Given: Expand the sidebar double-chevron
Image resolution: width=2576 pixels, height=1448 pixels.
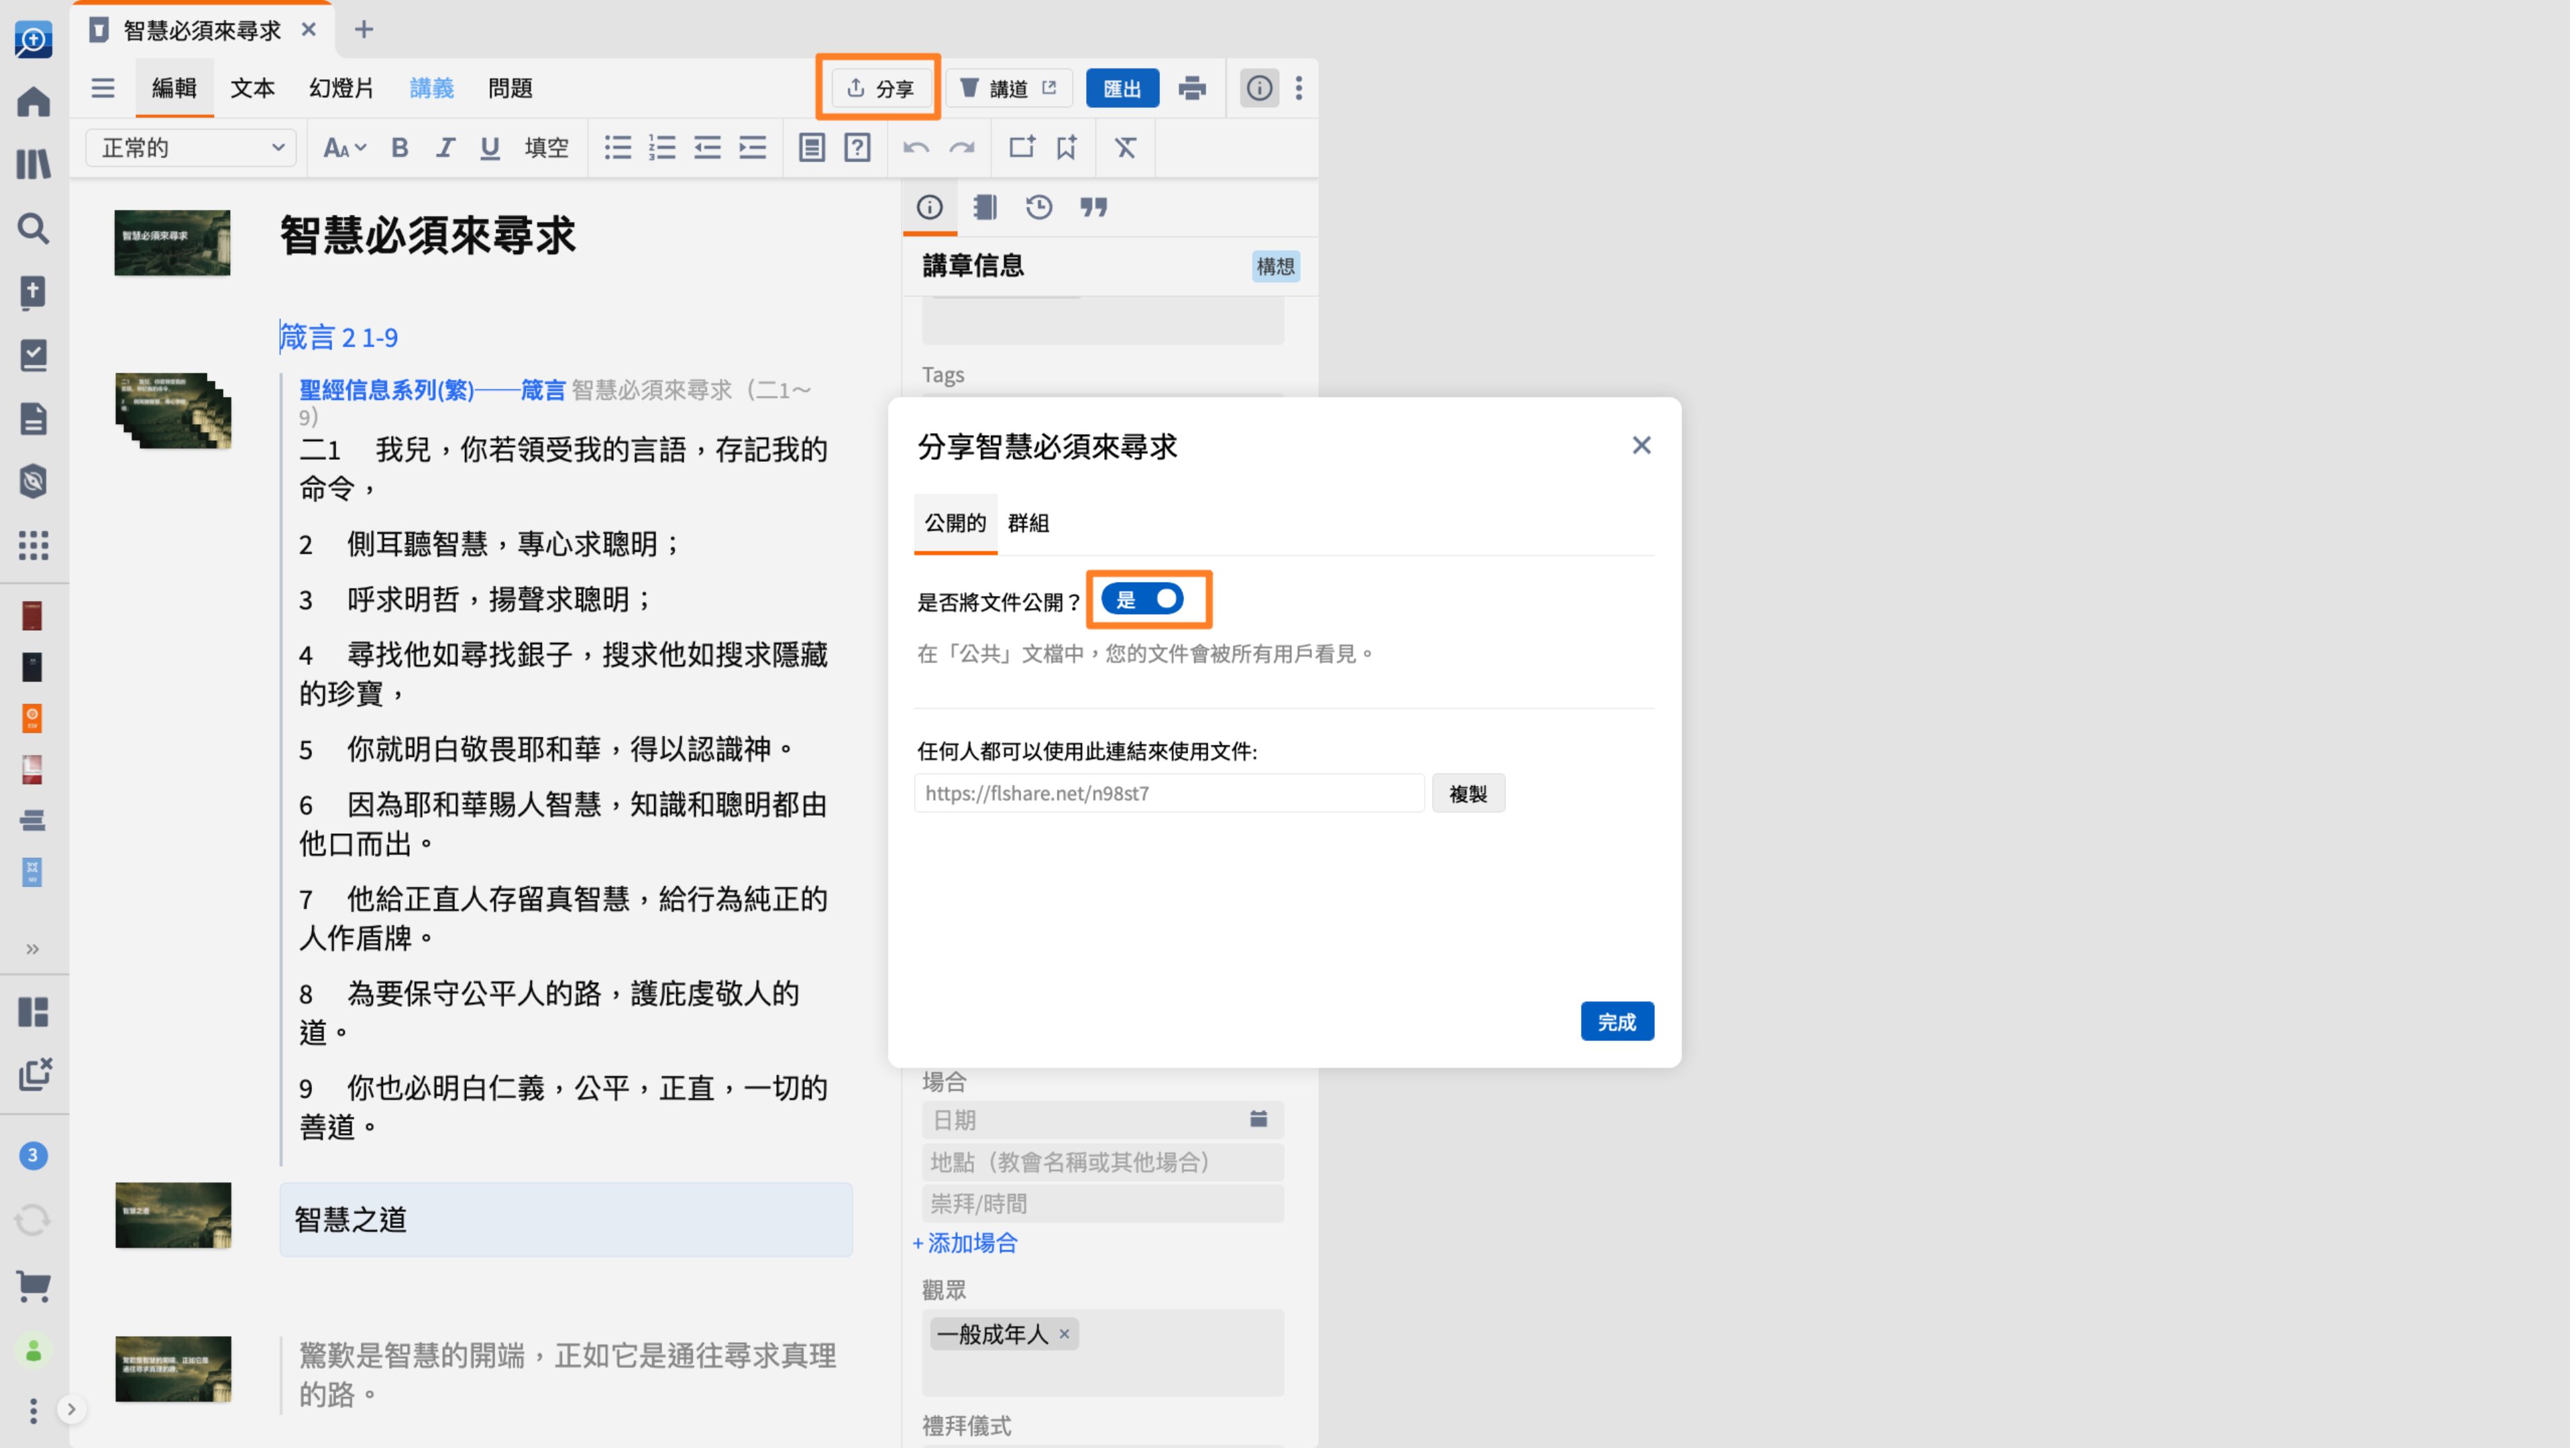Looking at the screenshot, I should [x=33, y=949].
